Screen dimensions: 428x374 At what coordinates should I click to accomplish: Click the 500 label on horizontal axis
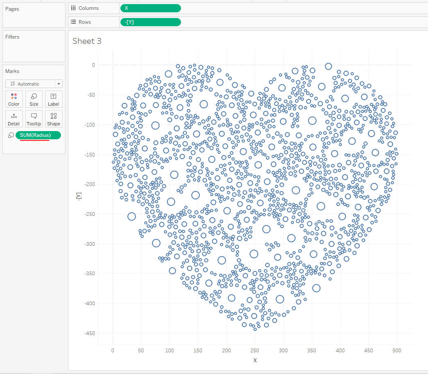pyautogui.click(x=397, y=350)
